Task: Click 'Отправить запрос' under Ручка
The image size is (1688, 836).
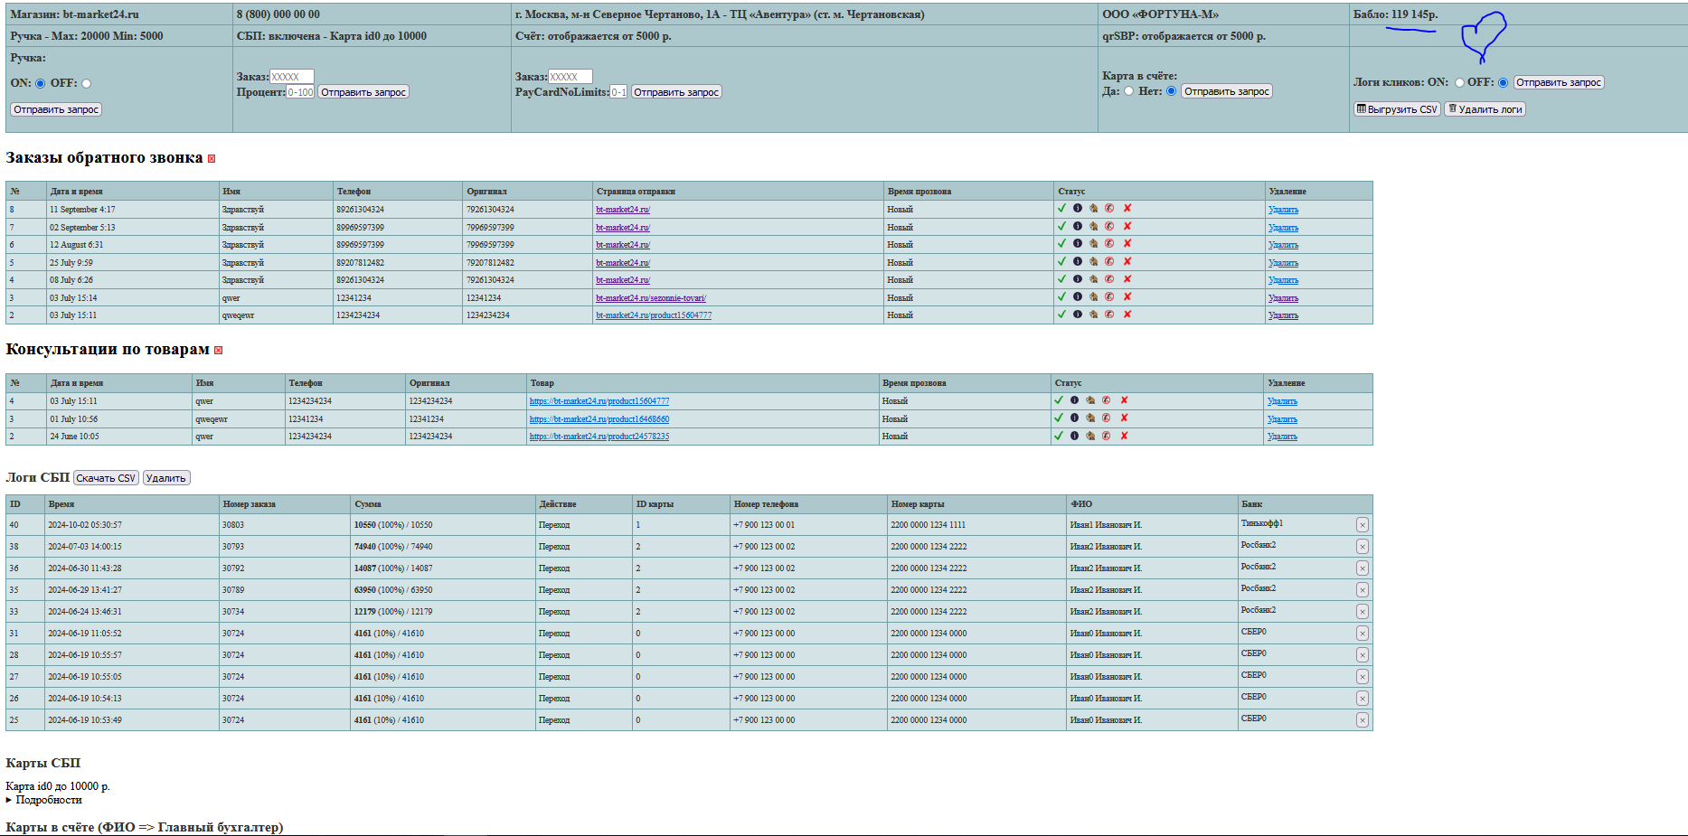Action: tap(56, 109)
